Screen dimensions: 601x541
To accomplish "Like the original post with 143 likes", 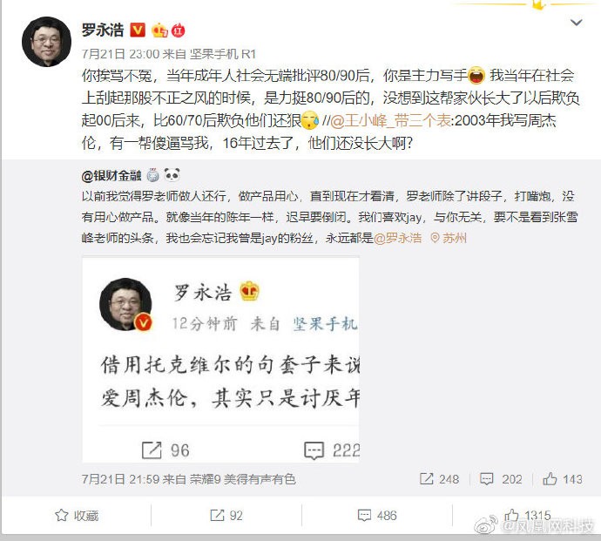I will [x=563, y=479].
